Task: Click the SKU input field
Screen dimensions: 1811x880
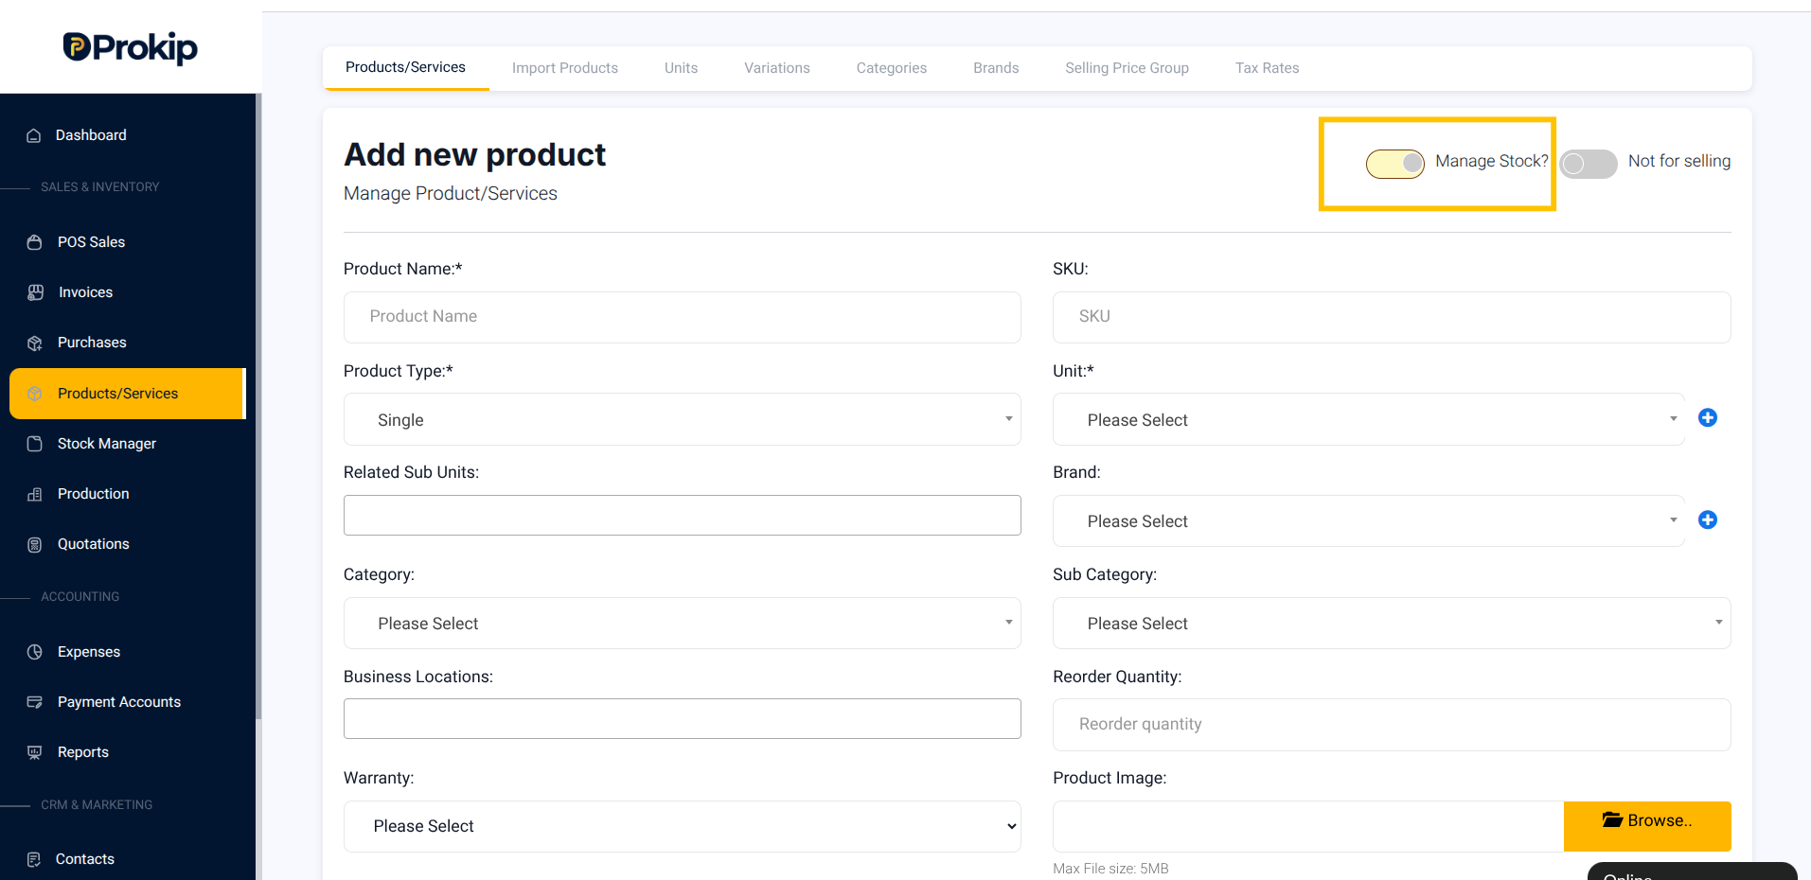Action: (x=1392, y=317)
